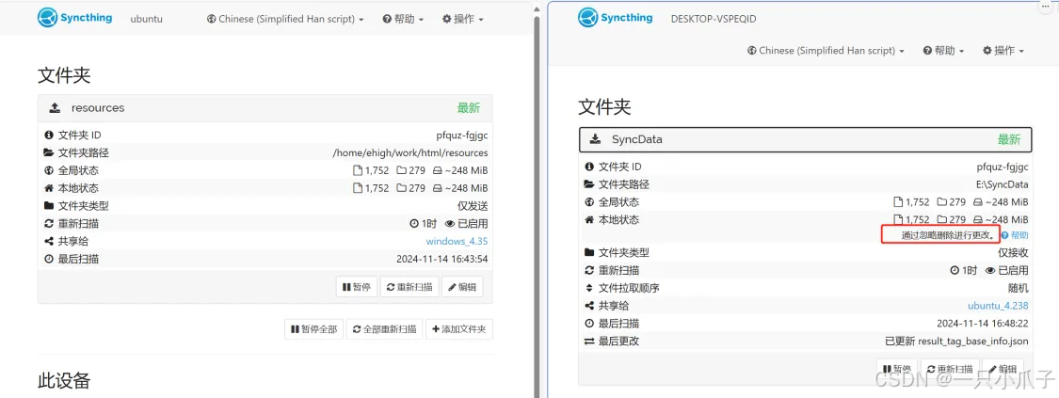Open 帮助 link next to ignore-delete notice
This screenshot has height=398, width=1059.
tap(1015, 235)
